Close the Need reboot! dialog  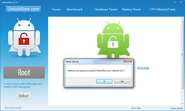[x=128, y=61]
